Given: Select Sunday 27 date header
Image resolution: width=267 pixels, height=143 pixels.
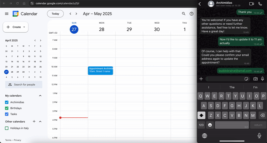Looking at the screenshot, I should click(x=74, y=29).
